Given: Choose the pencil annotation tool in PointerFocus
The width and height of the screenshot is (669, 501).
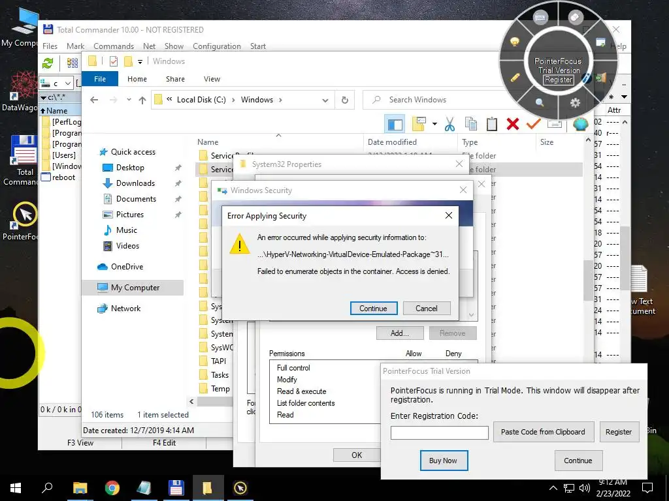Looking at the screenshot, I should (x=515, y=77).
